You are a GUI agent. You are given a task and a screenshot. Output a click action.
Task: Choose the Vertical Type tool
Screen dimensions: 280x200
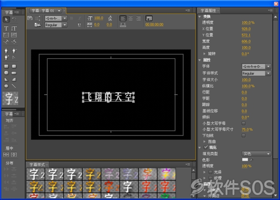tap(14, 28)
